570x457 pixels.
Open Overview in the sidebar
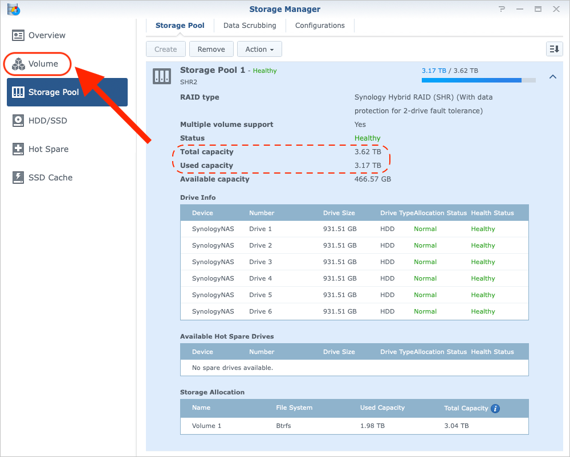click(x=47, y=35)
